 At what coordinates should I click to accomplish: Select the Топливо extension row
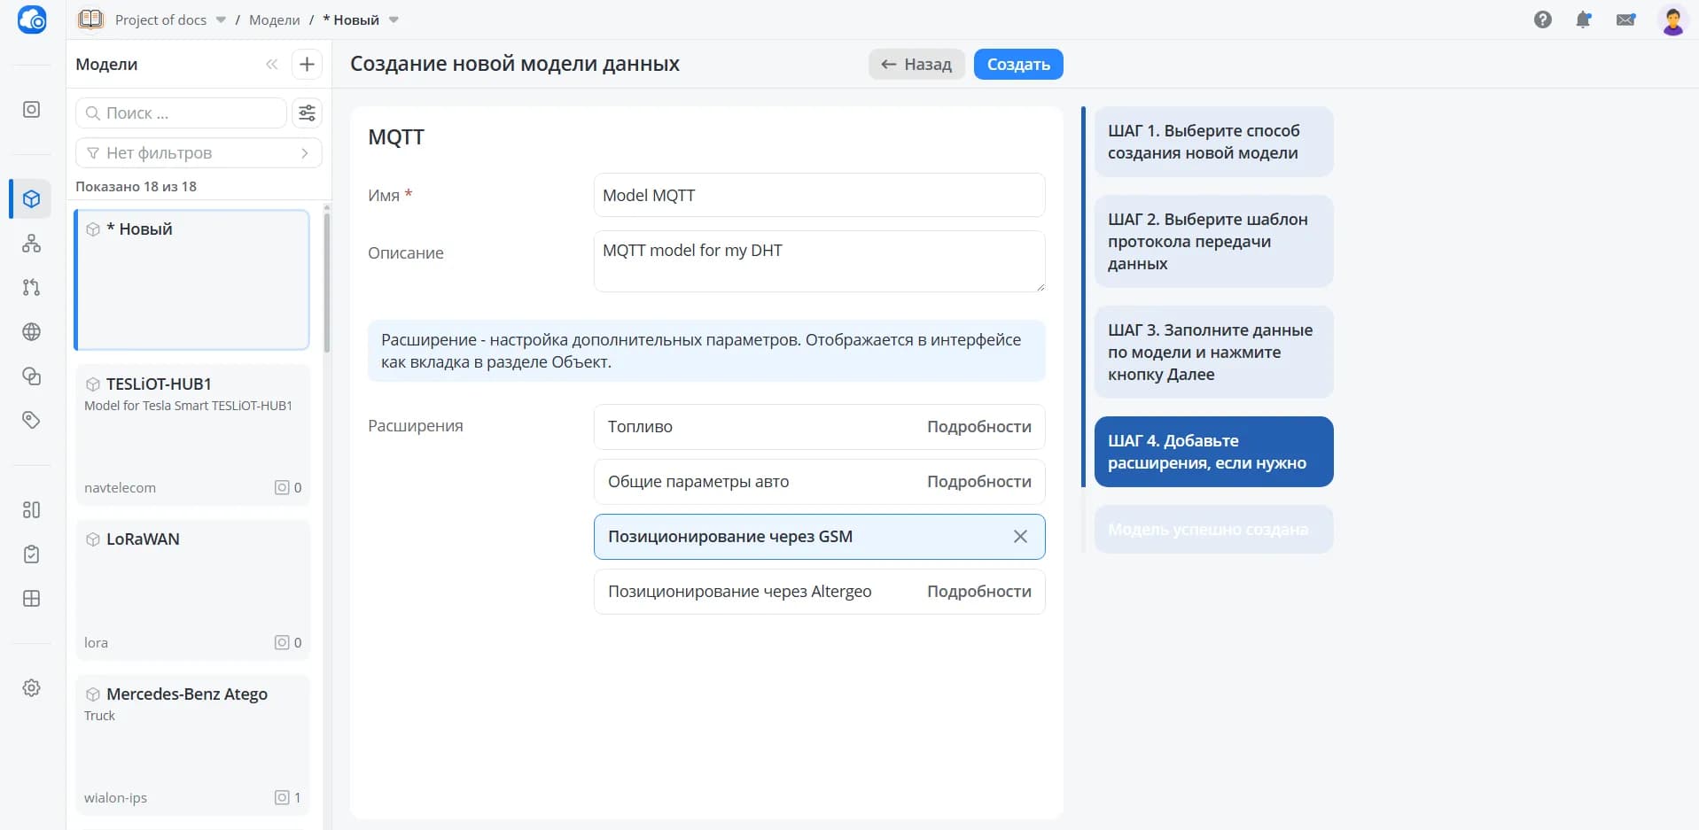[819, 427]
